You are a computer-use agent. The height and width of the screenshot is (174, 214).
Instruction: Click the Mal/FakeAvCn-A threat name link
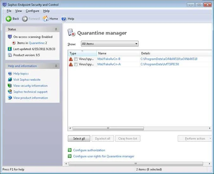tap(109, 64)
